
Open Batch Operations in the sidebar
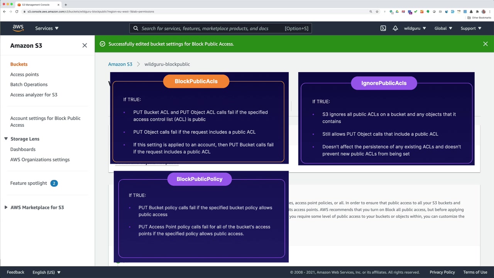click(29, 85)
